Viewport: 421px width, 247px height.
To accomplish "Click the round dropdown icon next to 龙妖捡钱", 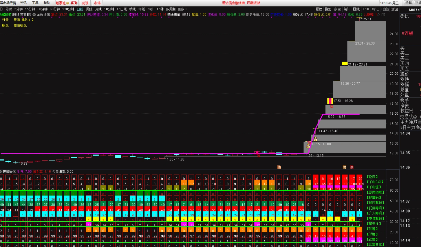I will point(34,15).
